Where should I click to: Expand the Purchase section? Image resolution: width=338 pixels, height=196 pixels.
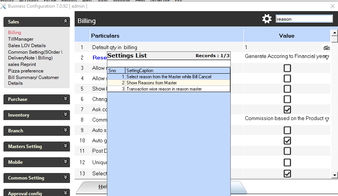(x=66, y=99)
